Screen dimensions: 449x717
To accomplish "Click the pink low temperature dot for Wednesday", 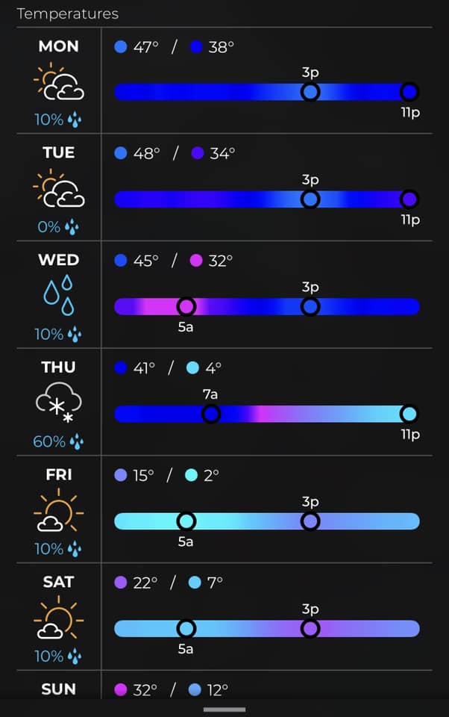I will 196,261.
